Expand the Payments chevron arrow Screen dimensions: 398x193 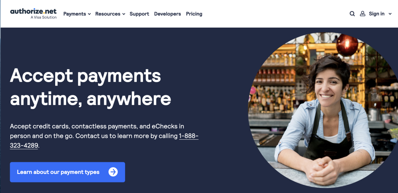pyautogui.click(x=89, y=14)
